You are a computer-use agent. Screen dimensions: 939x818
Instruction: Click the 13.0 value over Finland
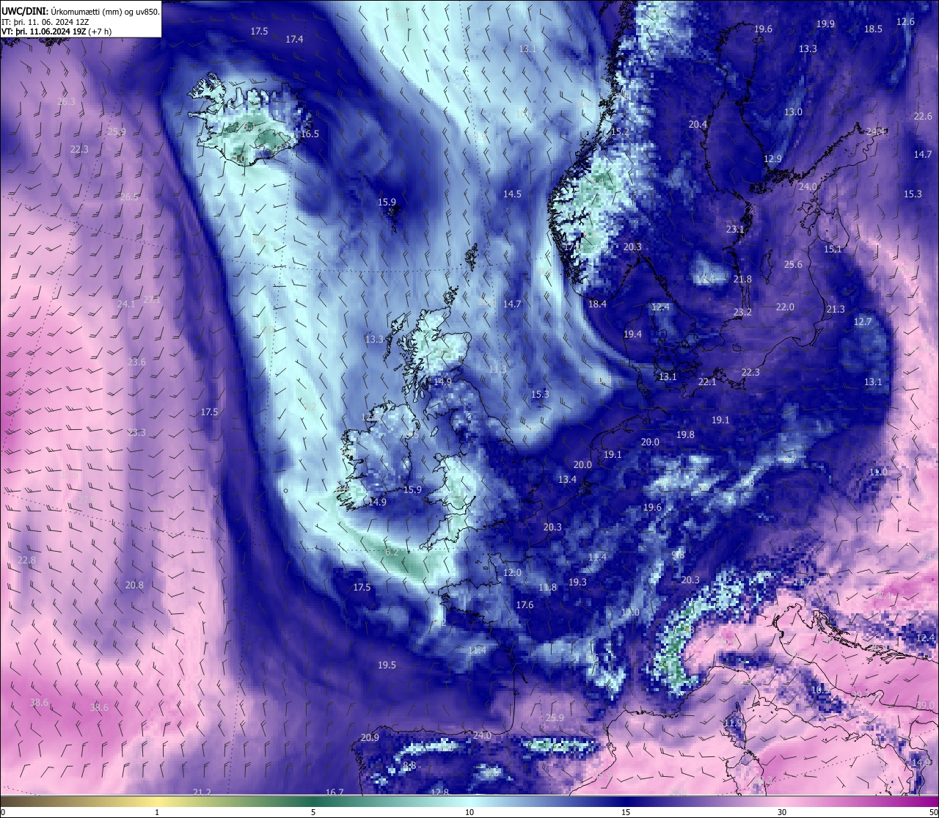tap(793, 112)
